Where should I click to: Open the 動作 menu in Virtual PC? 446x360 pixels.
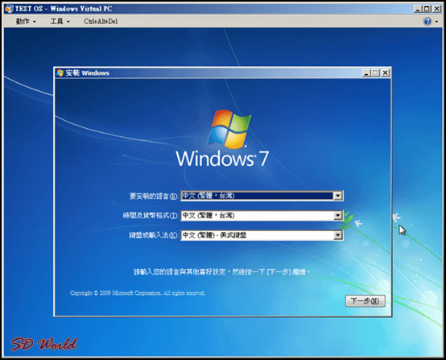26,22
